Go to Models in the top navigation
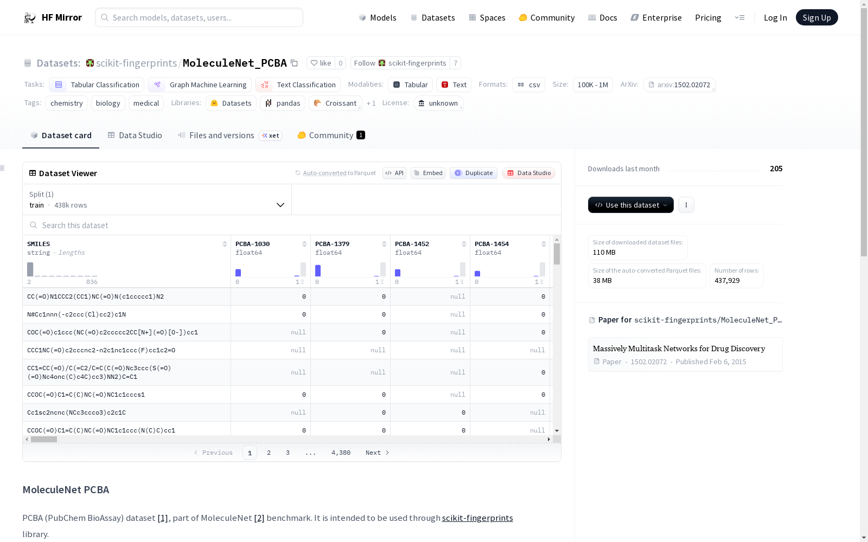 378,18
